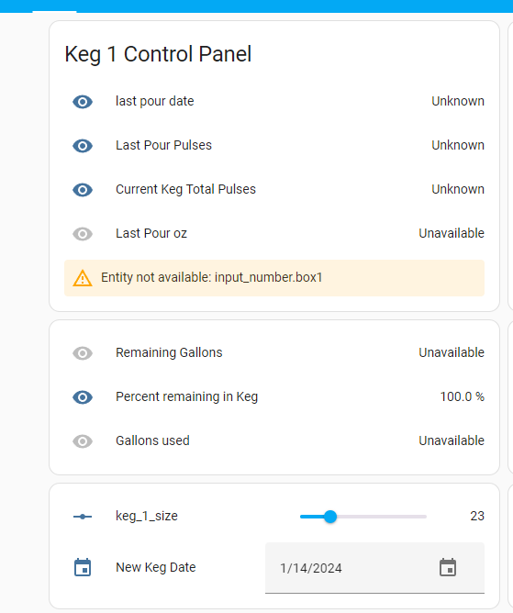The height and width of the screenshot is (613, 513).
Task: Click greyed eye icon beside Remaining Gallons
Action: point(83,353)
